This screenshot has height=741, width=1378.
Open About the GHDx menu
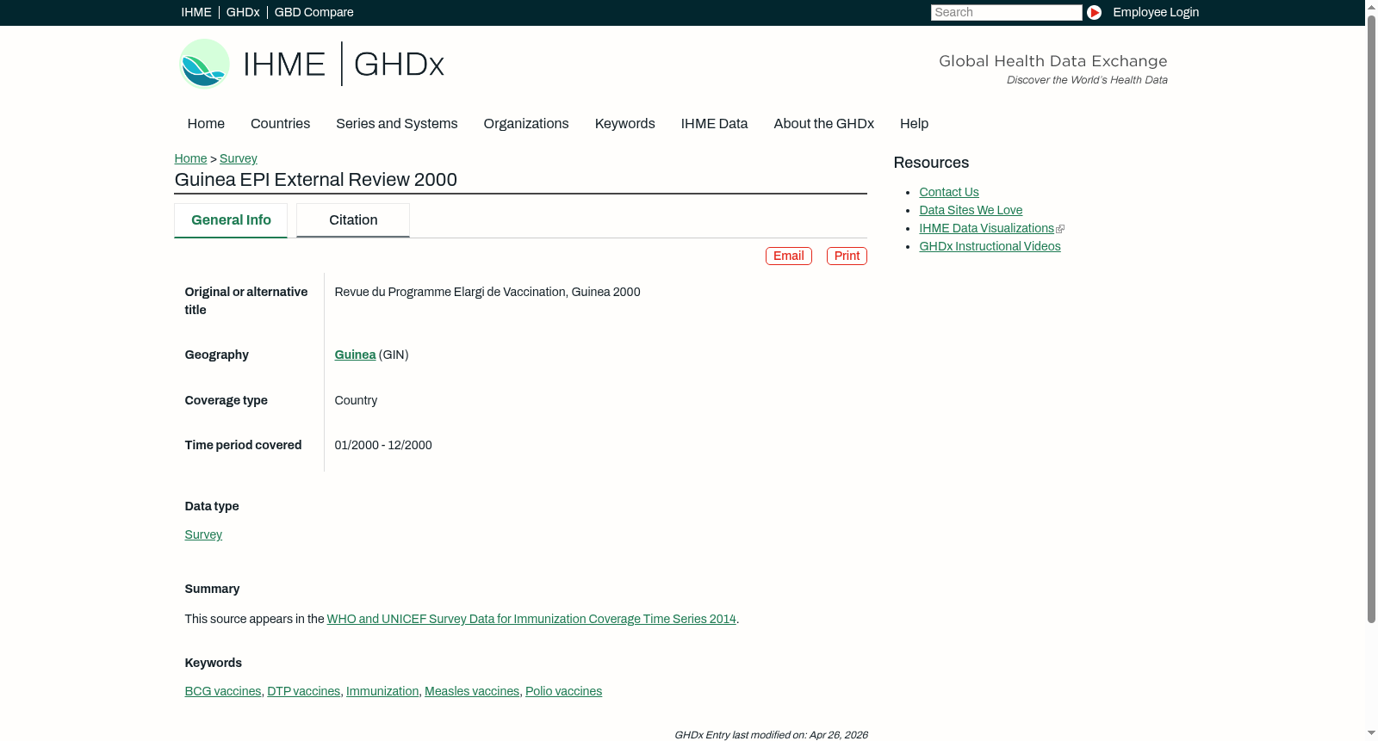(x=824, y=124)
